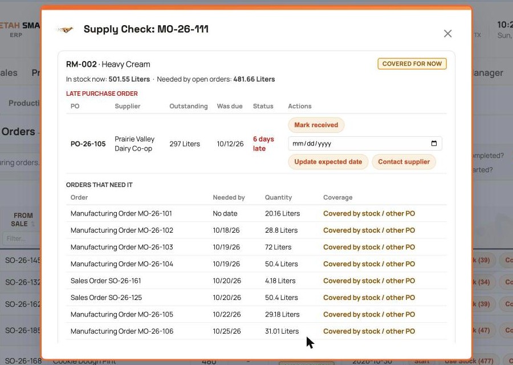Click the 297 Liters outstanding value
The width and height of the screenshot is (513, 365).
[x=185, y=144]
